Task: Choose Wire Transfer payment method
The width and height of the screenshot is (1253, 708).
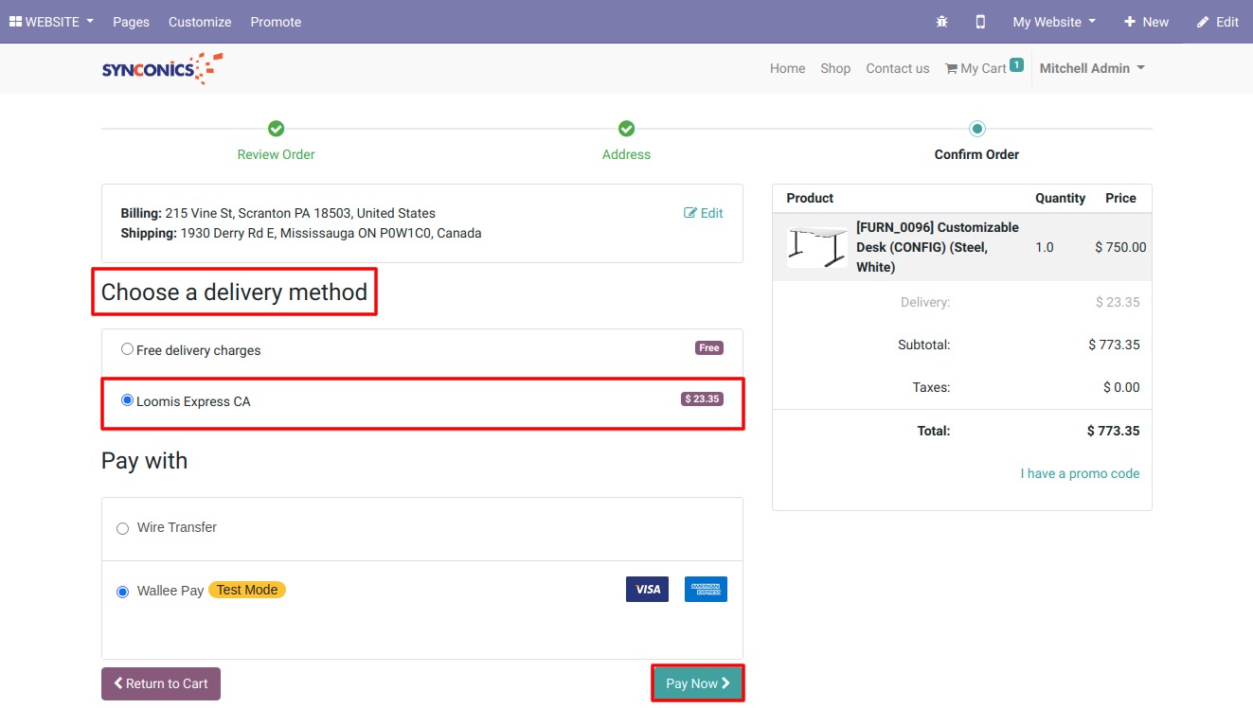Action: point(122,528)
